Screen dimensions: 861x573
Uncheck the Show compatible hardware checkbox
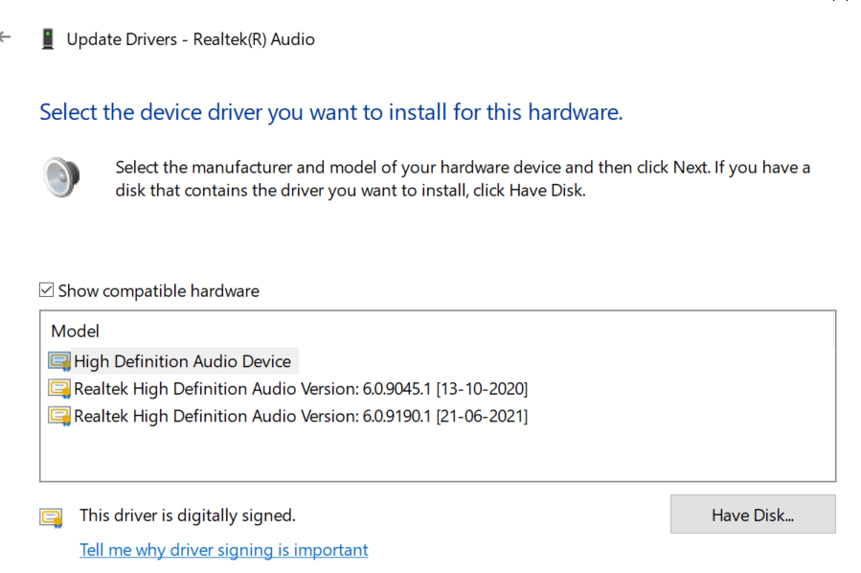[46, 290]
